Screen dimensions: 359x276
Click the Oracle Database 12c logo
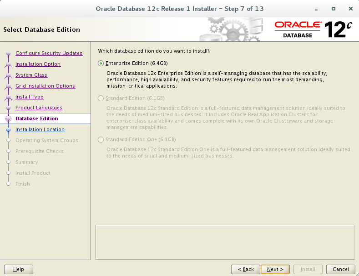tap(313, 30)
